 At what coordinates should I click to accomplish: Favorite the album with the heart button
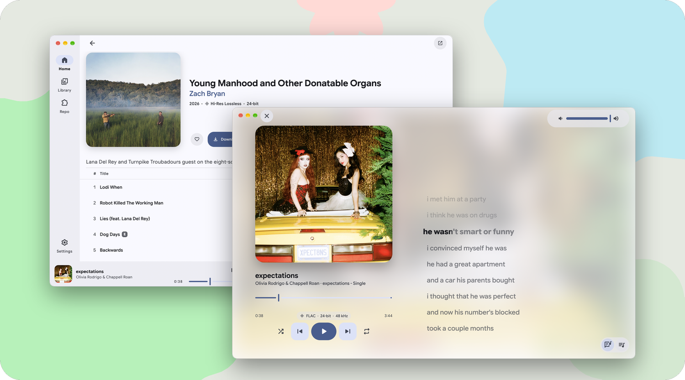tap(197, 139)
